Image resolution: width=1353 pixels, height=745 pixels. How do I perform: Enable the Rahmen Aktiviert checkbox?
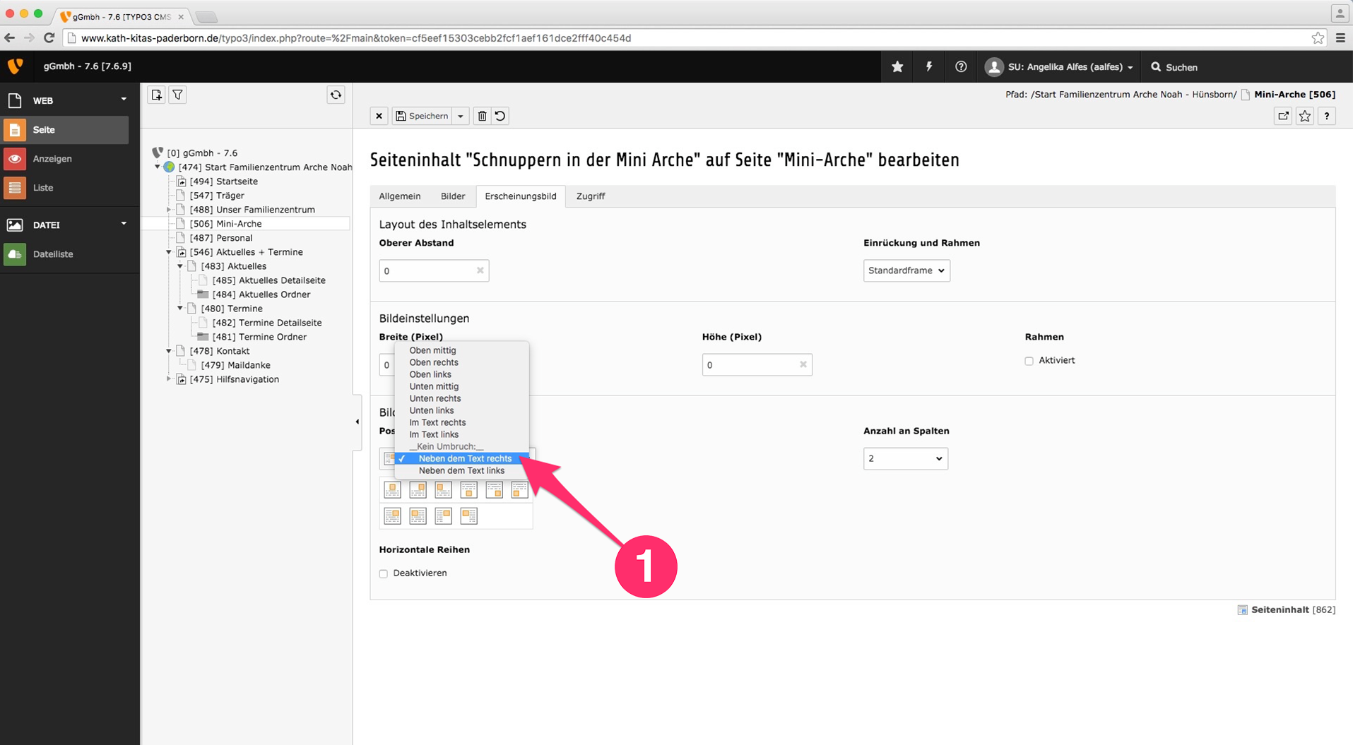1029,361
